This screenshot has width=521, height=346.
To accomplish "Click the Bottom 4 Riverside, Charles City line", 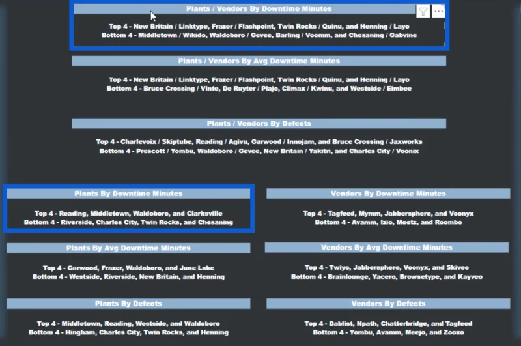I will [x=128, y=222].
